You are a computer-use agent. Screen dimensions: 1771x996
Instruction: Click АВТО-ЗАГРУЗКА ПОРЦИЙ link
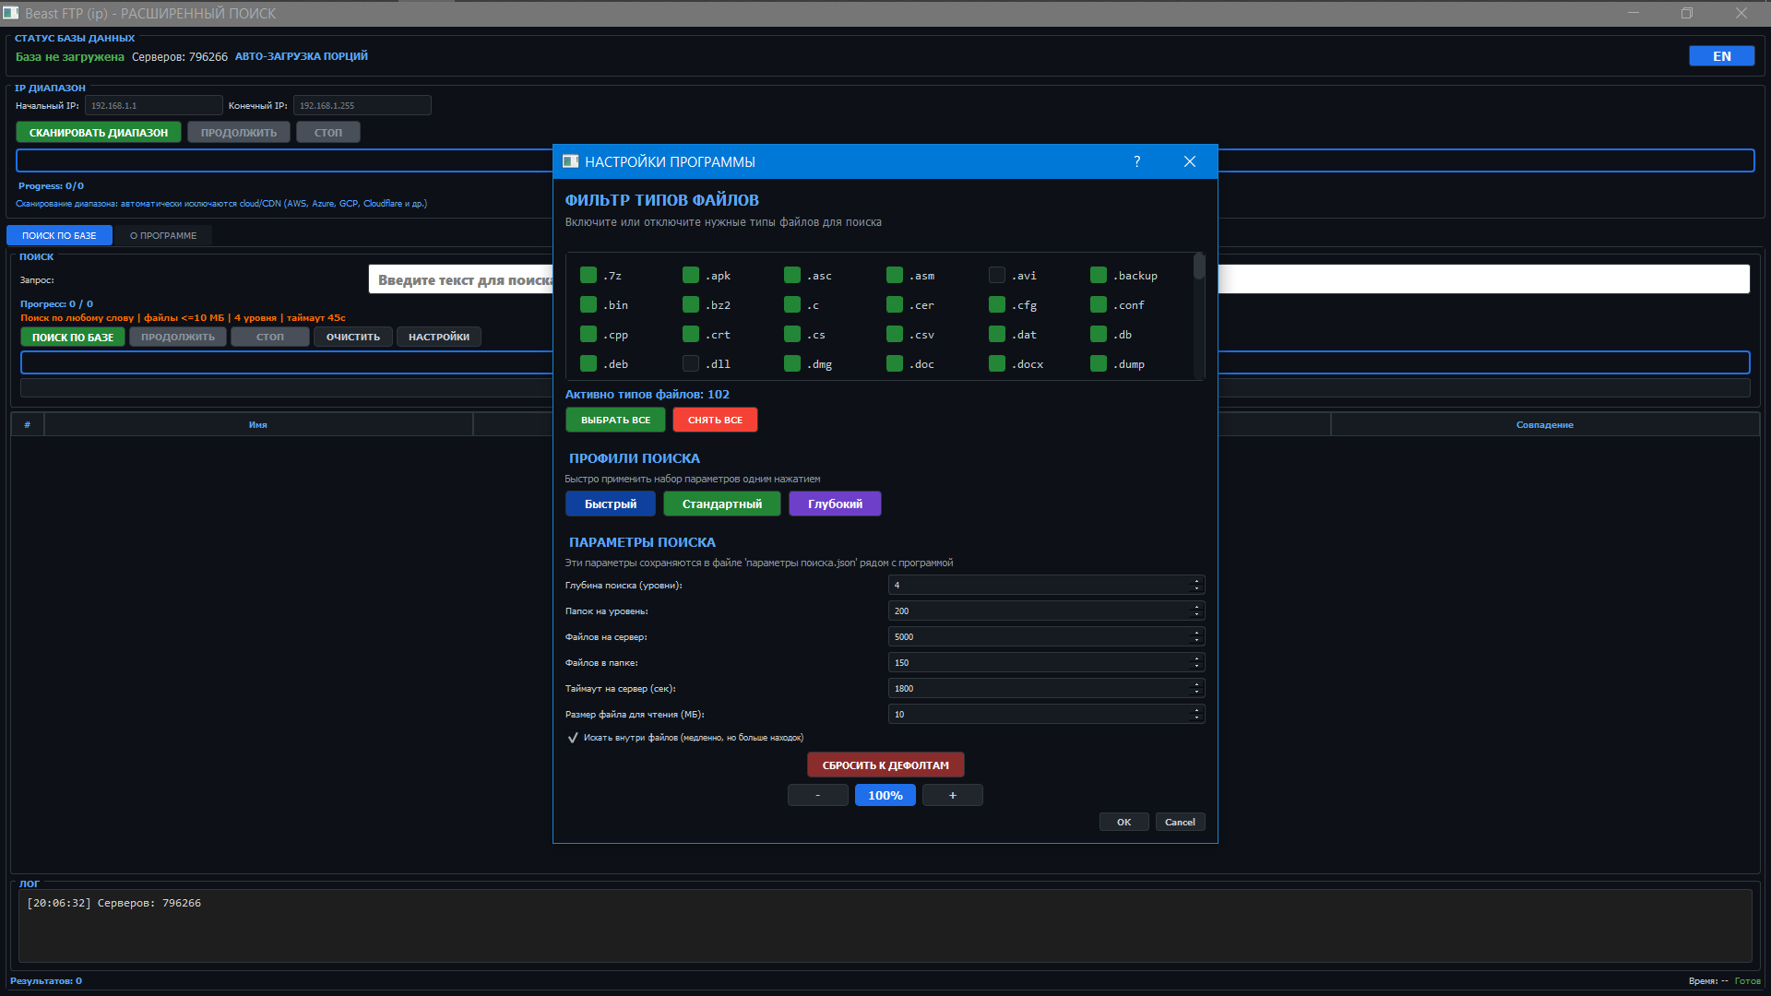coord(302,56)
